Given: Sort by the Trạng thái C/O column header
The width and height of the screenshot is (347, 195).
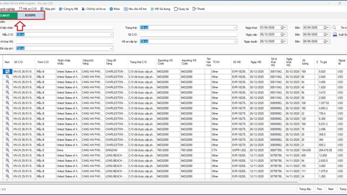Looking at the screenshot, I should coord(142,62).
